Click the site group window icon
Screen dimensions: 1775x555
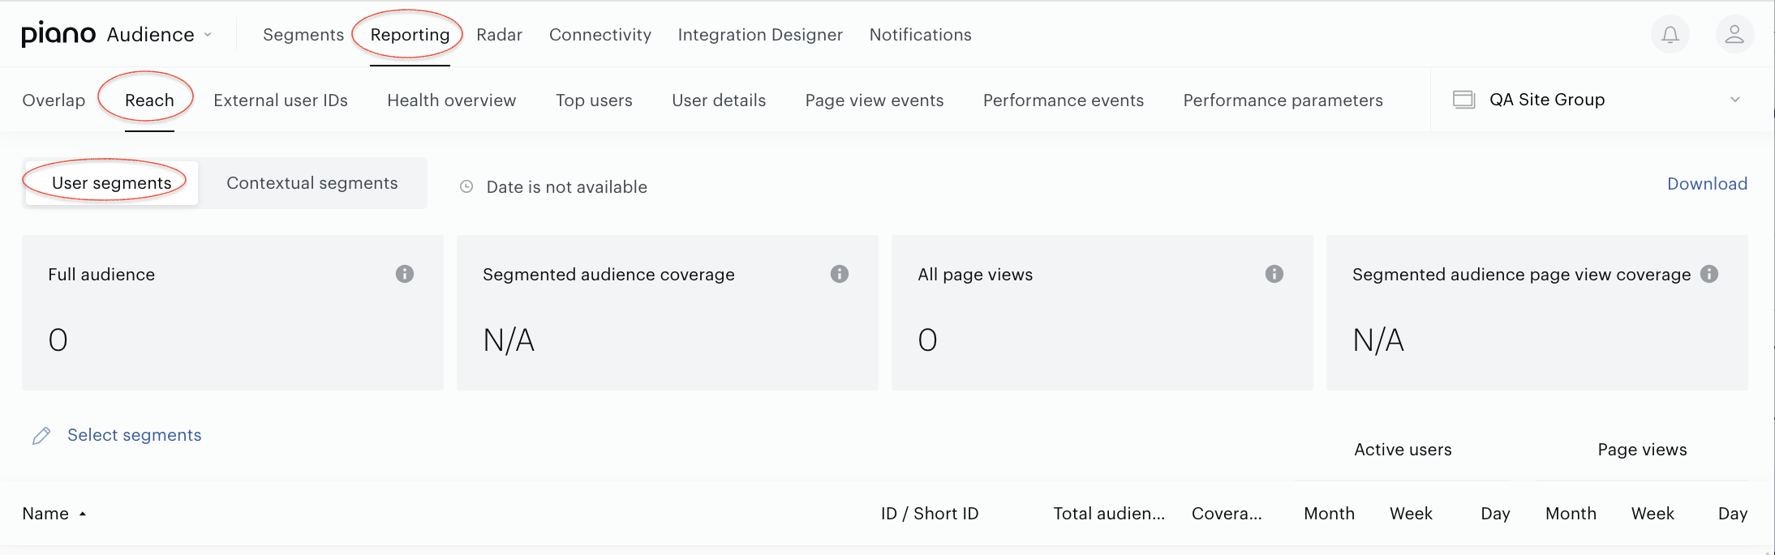click(x=1464, y=100)
